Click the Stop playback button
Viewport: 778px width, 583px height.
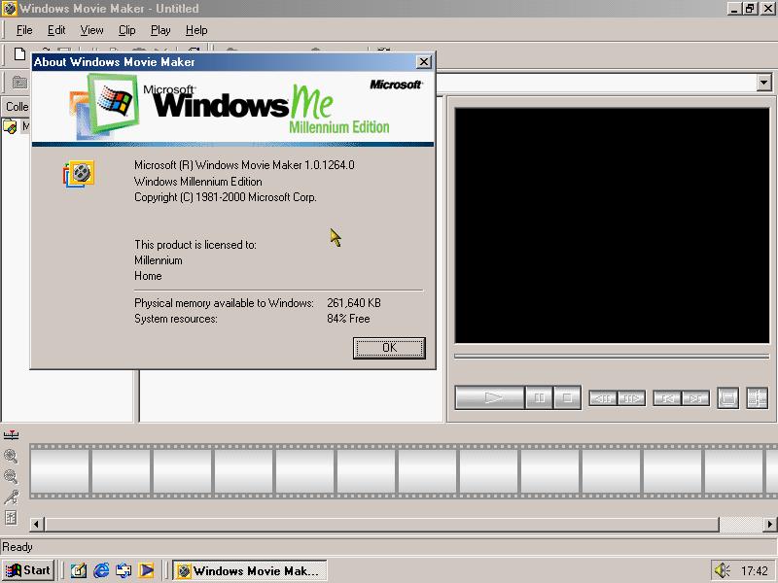567,397
